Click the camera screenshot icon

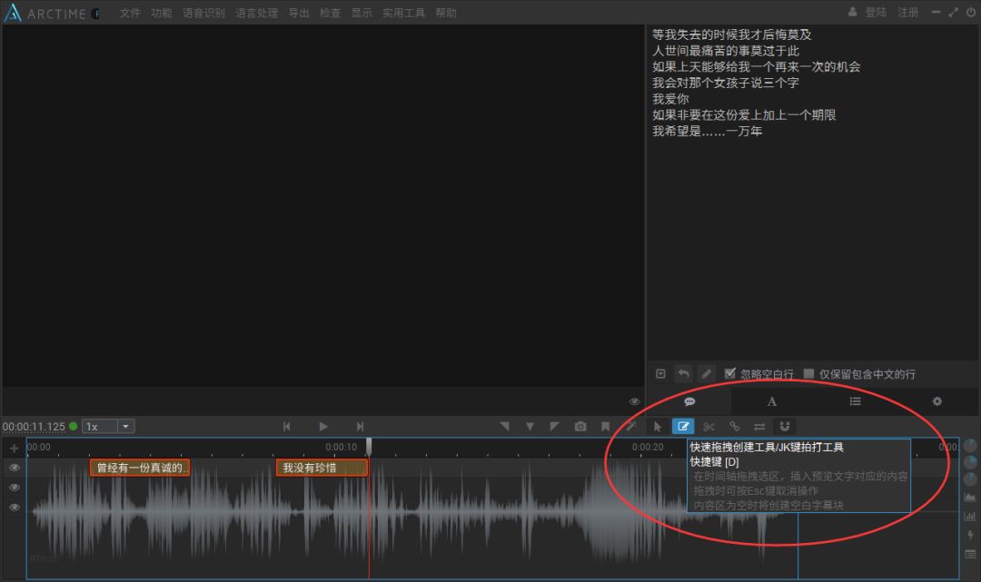pos(580,426)
